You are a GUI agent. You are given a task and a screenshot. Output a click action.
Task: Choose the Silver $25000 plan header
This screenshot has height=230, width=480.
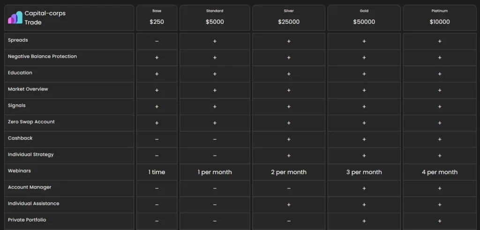[289, 18]
